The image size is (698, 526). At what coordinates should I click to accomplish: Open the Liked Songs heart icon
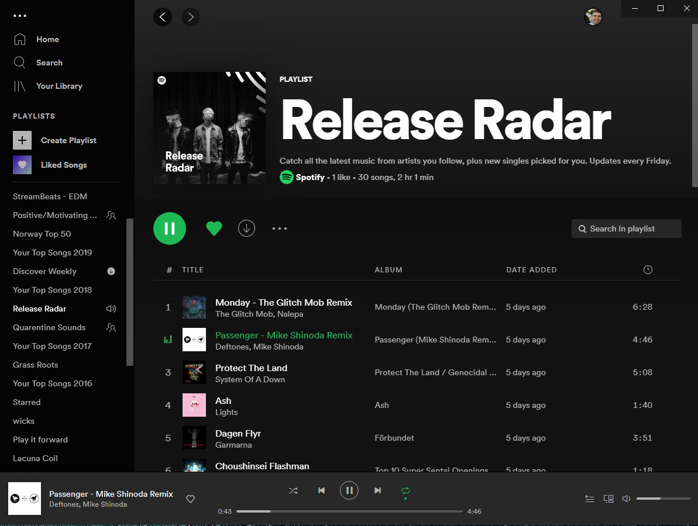pyautogui.click(x=22, y=165)
